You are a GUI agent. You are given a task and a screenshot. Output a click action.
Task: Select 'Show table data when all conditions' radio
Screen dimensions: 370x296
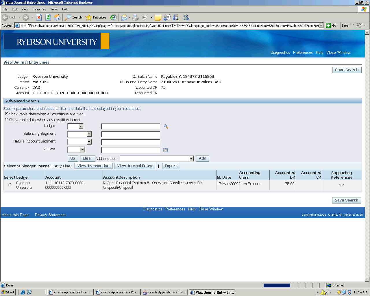(x=7, y=114)
